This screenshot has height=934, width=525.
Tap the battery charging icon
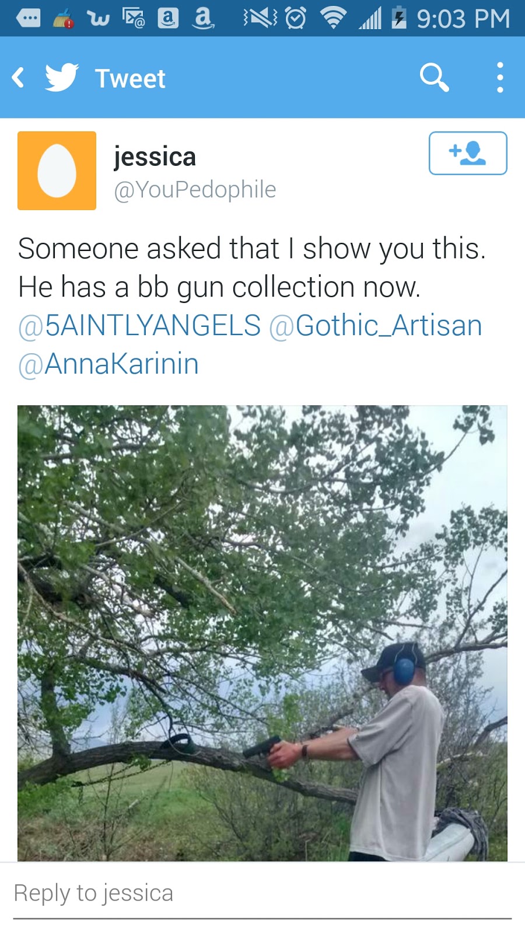coord(399,19)
